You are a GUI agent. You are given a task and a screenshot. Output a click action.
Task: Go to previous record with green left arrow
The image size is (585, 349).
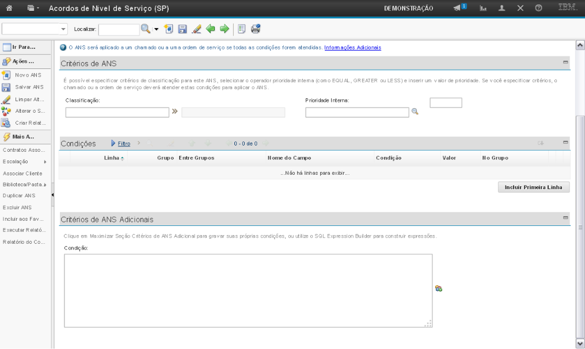tap(211, 29)
